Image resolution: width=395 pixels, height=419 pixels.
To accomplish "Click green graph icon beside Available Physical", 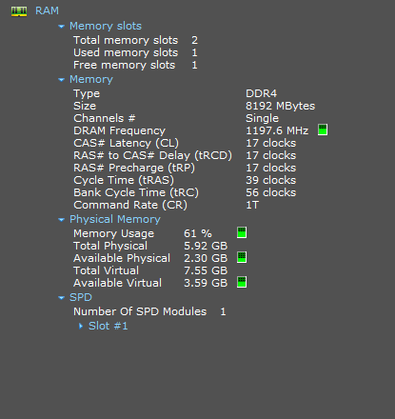I will 242,257.
